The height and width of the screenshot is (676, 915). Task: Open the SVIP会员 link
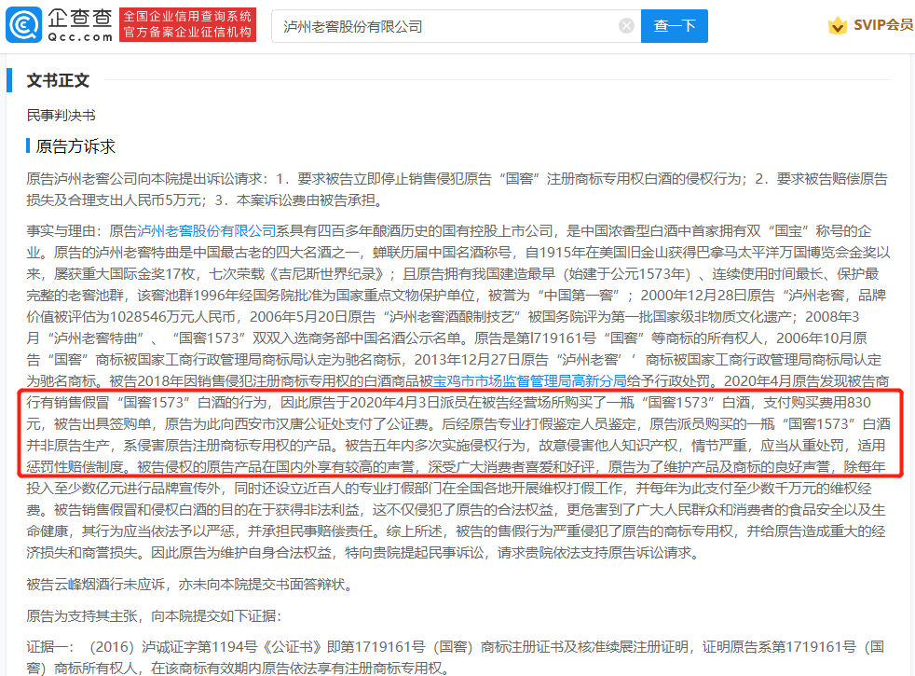tap(883, 25)
